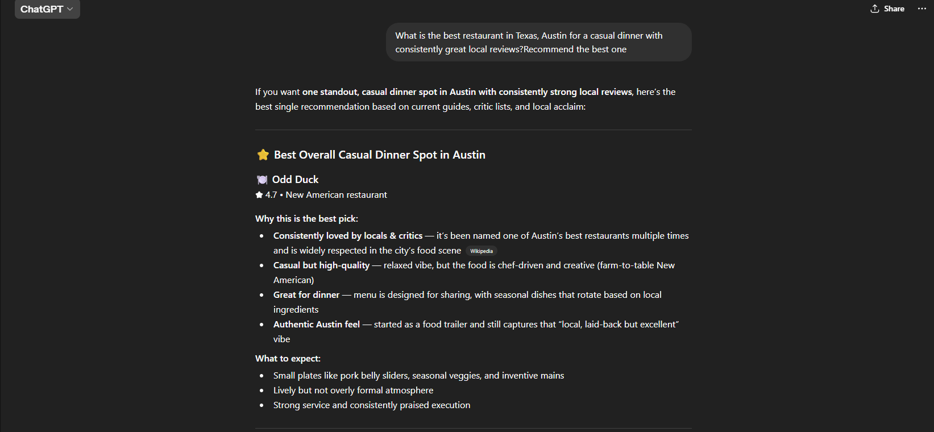
Task: Open the Wikipedia citation chip
Action: [481, 251]
